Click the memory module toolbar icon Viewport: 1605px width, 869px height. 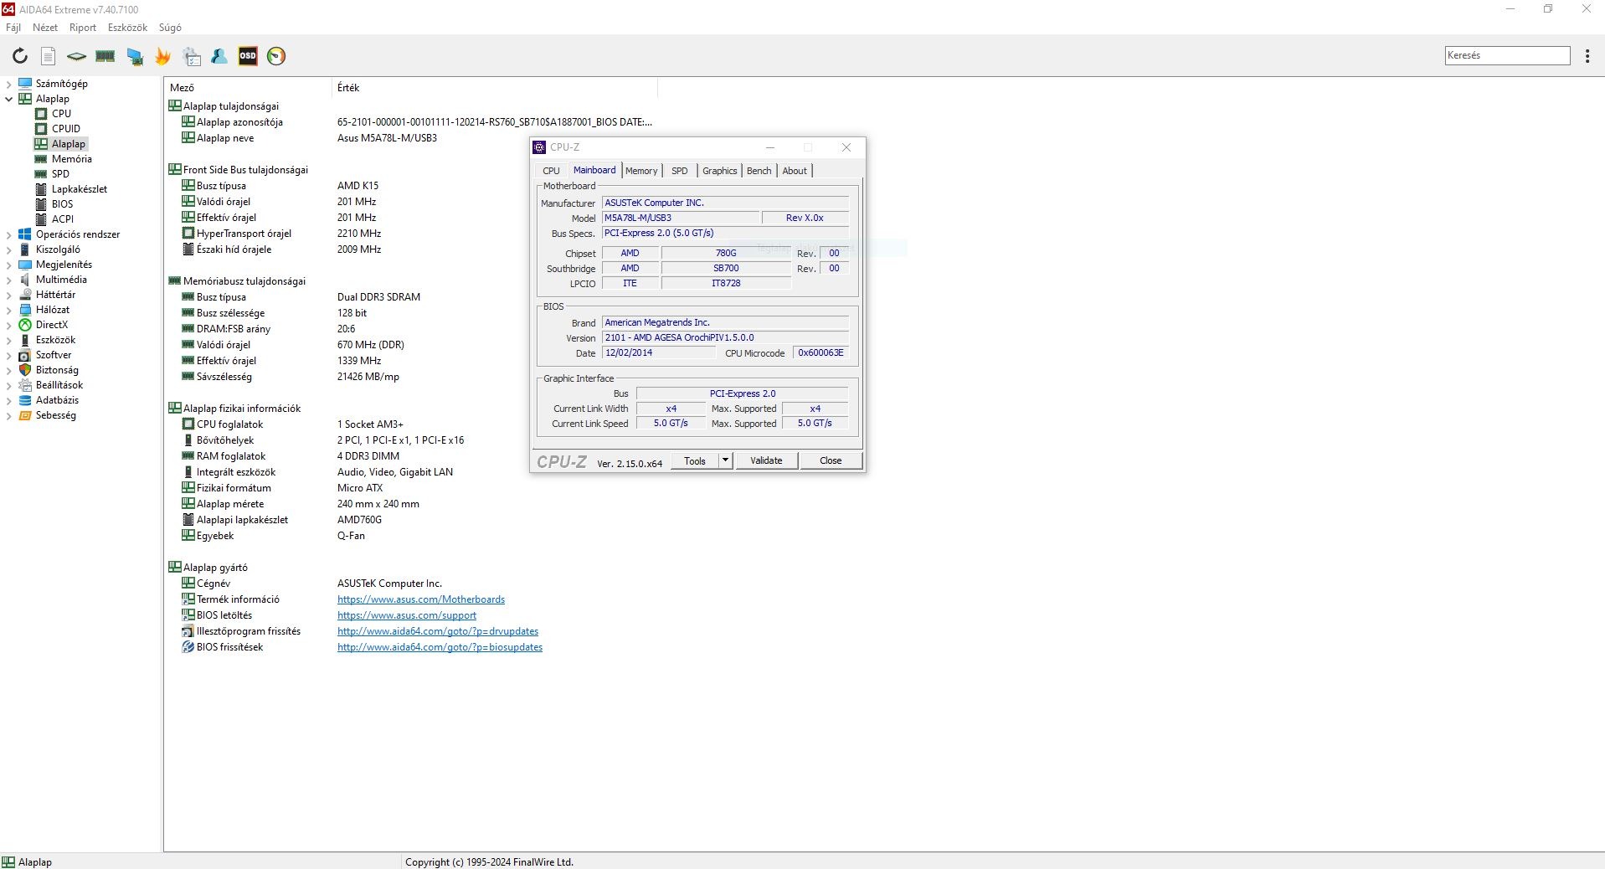(105, 56)
